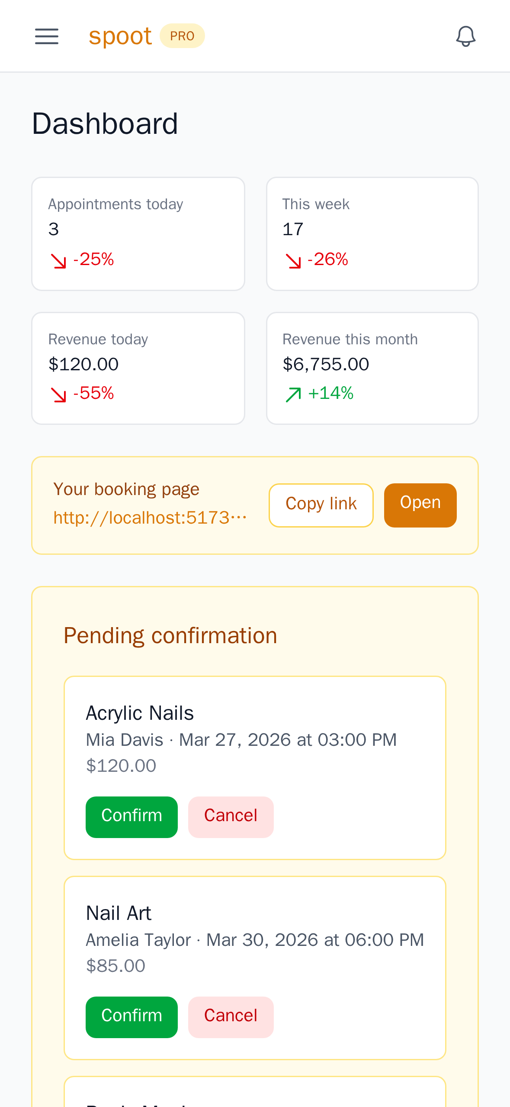Select the Revenue today stat card
The width and height of the screenshot is (510, 1107).
tap(138, 368)
